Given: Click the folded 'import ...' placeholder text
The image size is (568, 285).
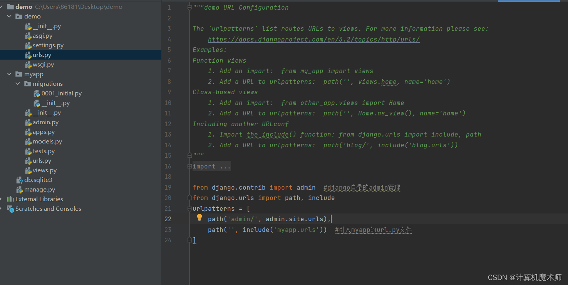Looking at the screenshot, I should click(x=212, y=166).
